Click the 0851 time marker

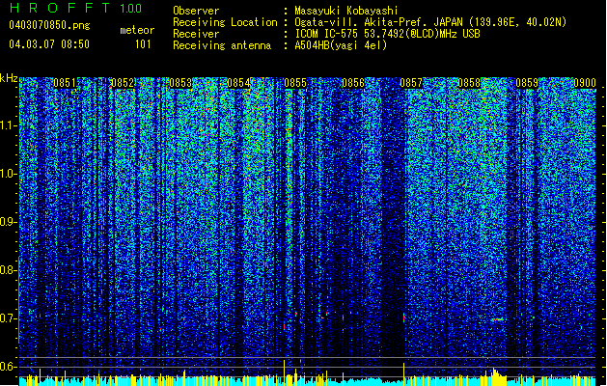click(x=65, y=83)
